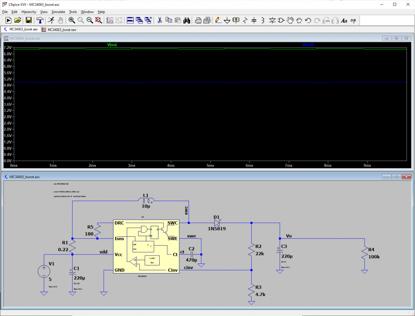Screen dimensions: 415x316
Task: Select the Move open-hand tool
Action: pyautogui.click(x=290, y=20)
